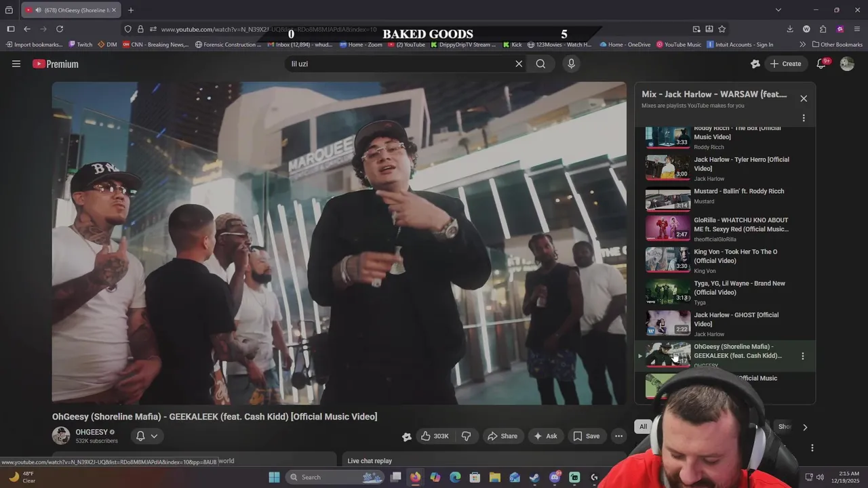Screen dimensions: 868x488
Task: Open the weather widget showing 48°F
Action: (x=22, y=477)
